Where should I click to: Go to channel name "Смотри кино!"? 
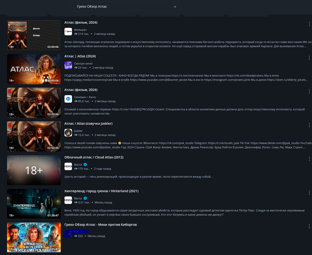point(83,64)
